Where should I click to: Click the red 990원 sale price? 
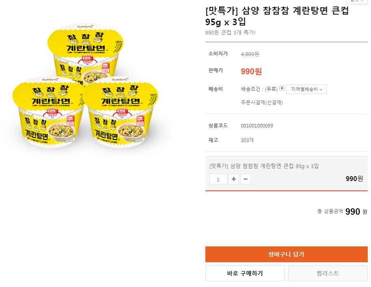pos(251,71)
